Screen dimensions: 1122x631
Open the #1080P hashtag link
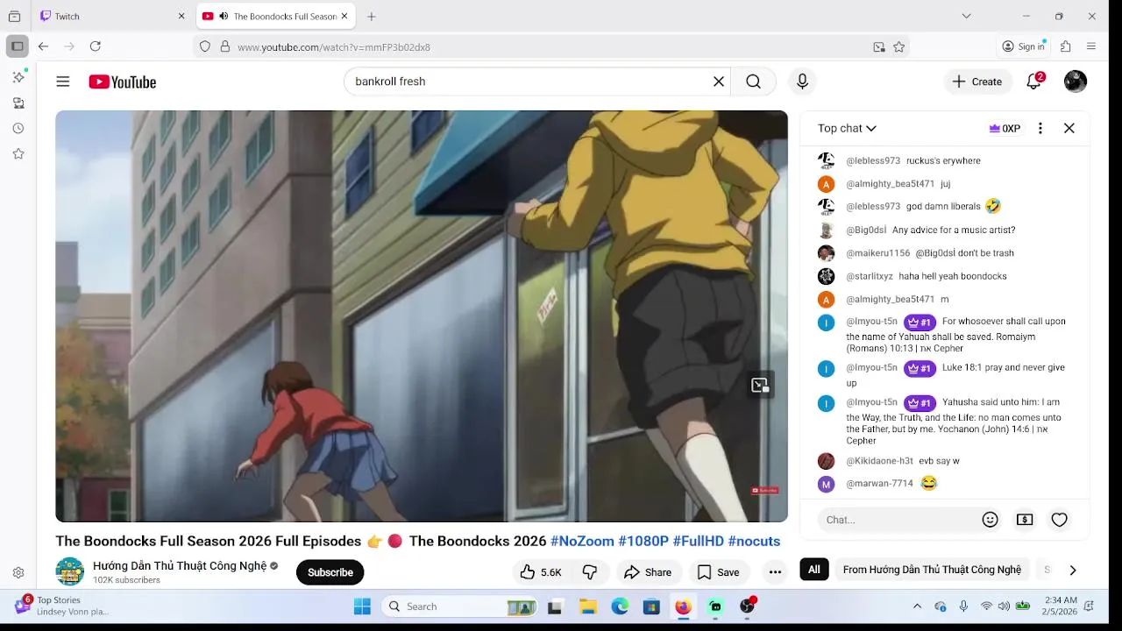tap(643, 542)
